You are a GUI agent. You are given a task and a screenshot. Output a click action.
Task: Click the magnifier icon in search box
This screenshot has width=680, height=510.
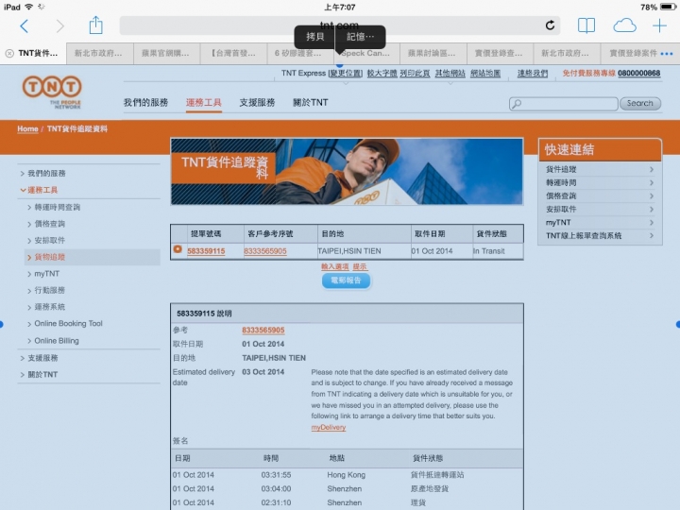(x=516, y=104)
